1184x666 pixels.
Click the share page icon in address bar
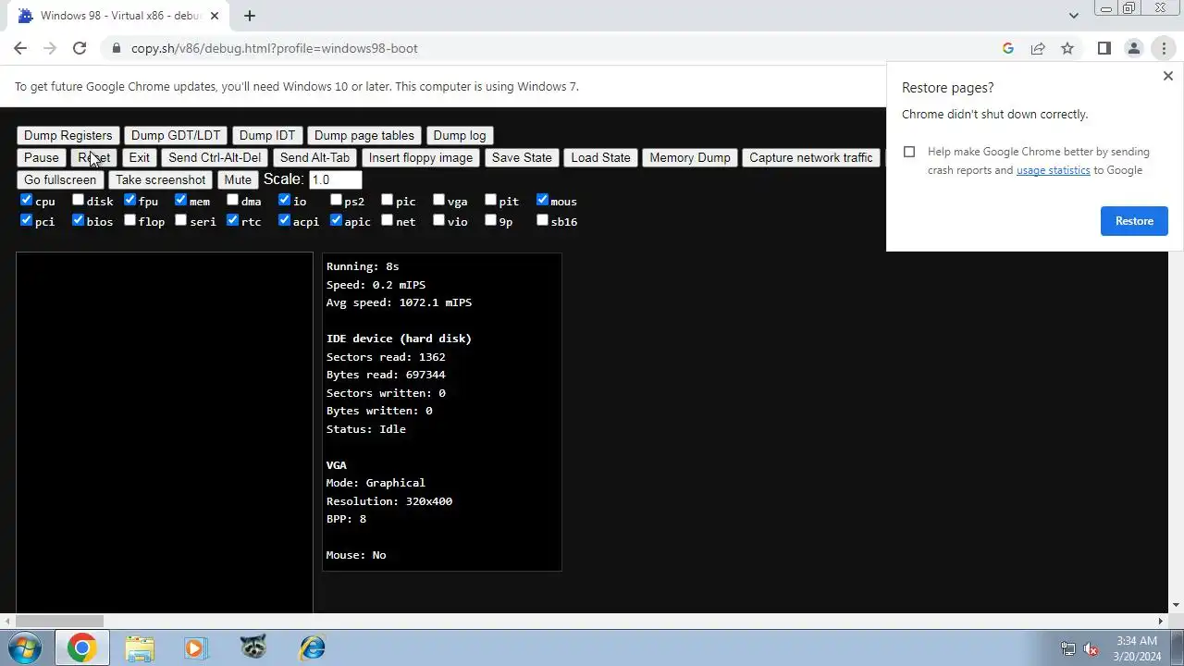[1038, 48]
